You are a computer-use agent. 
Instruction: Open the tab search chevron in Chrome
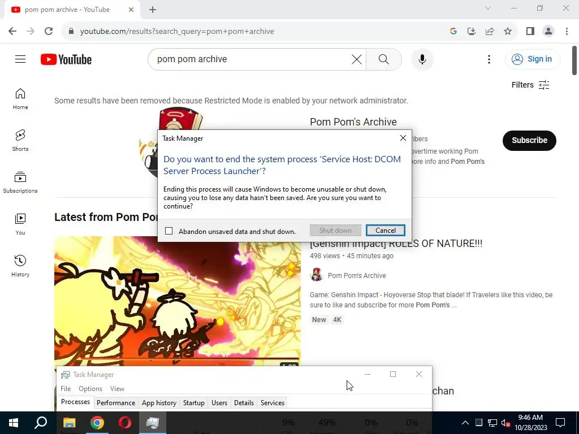click(488, 8)
